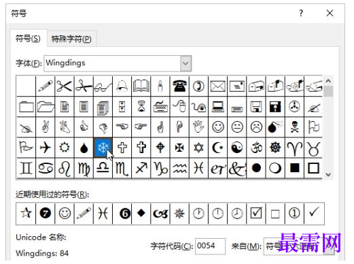Screen dimensions: 354x264
Task: Click the highlighted snowflake symbol
Action: point(103,148)
